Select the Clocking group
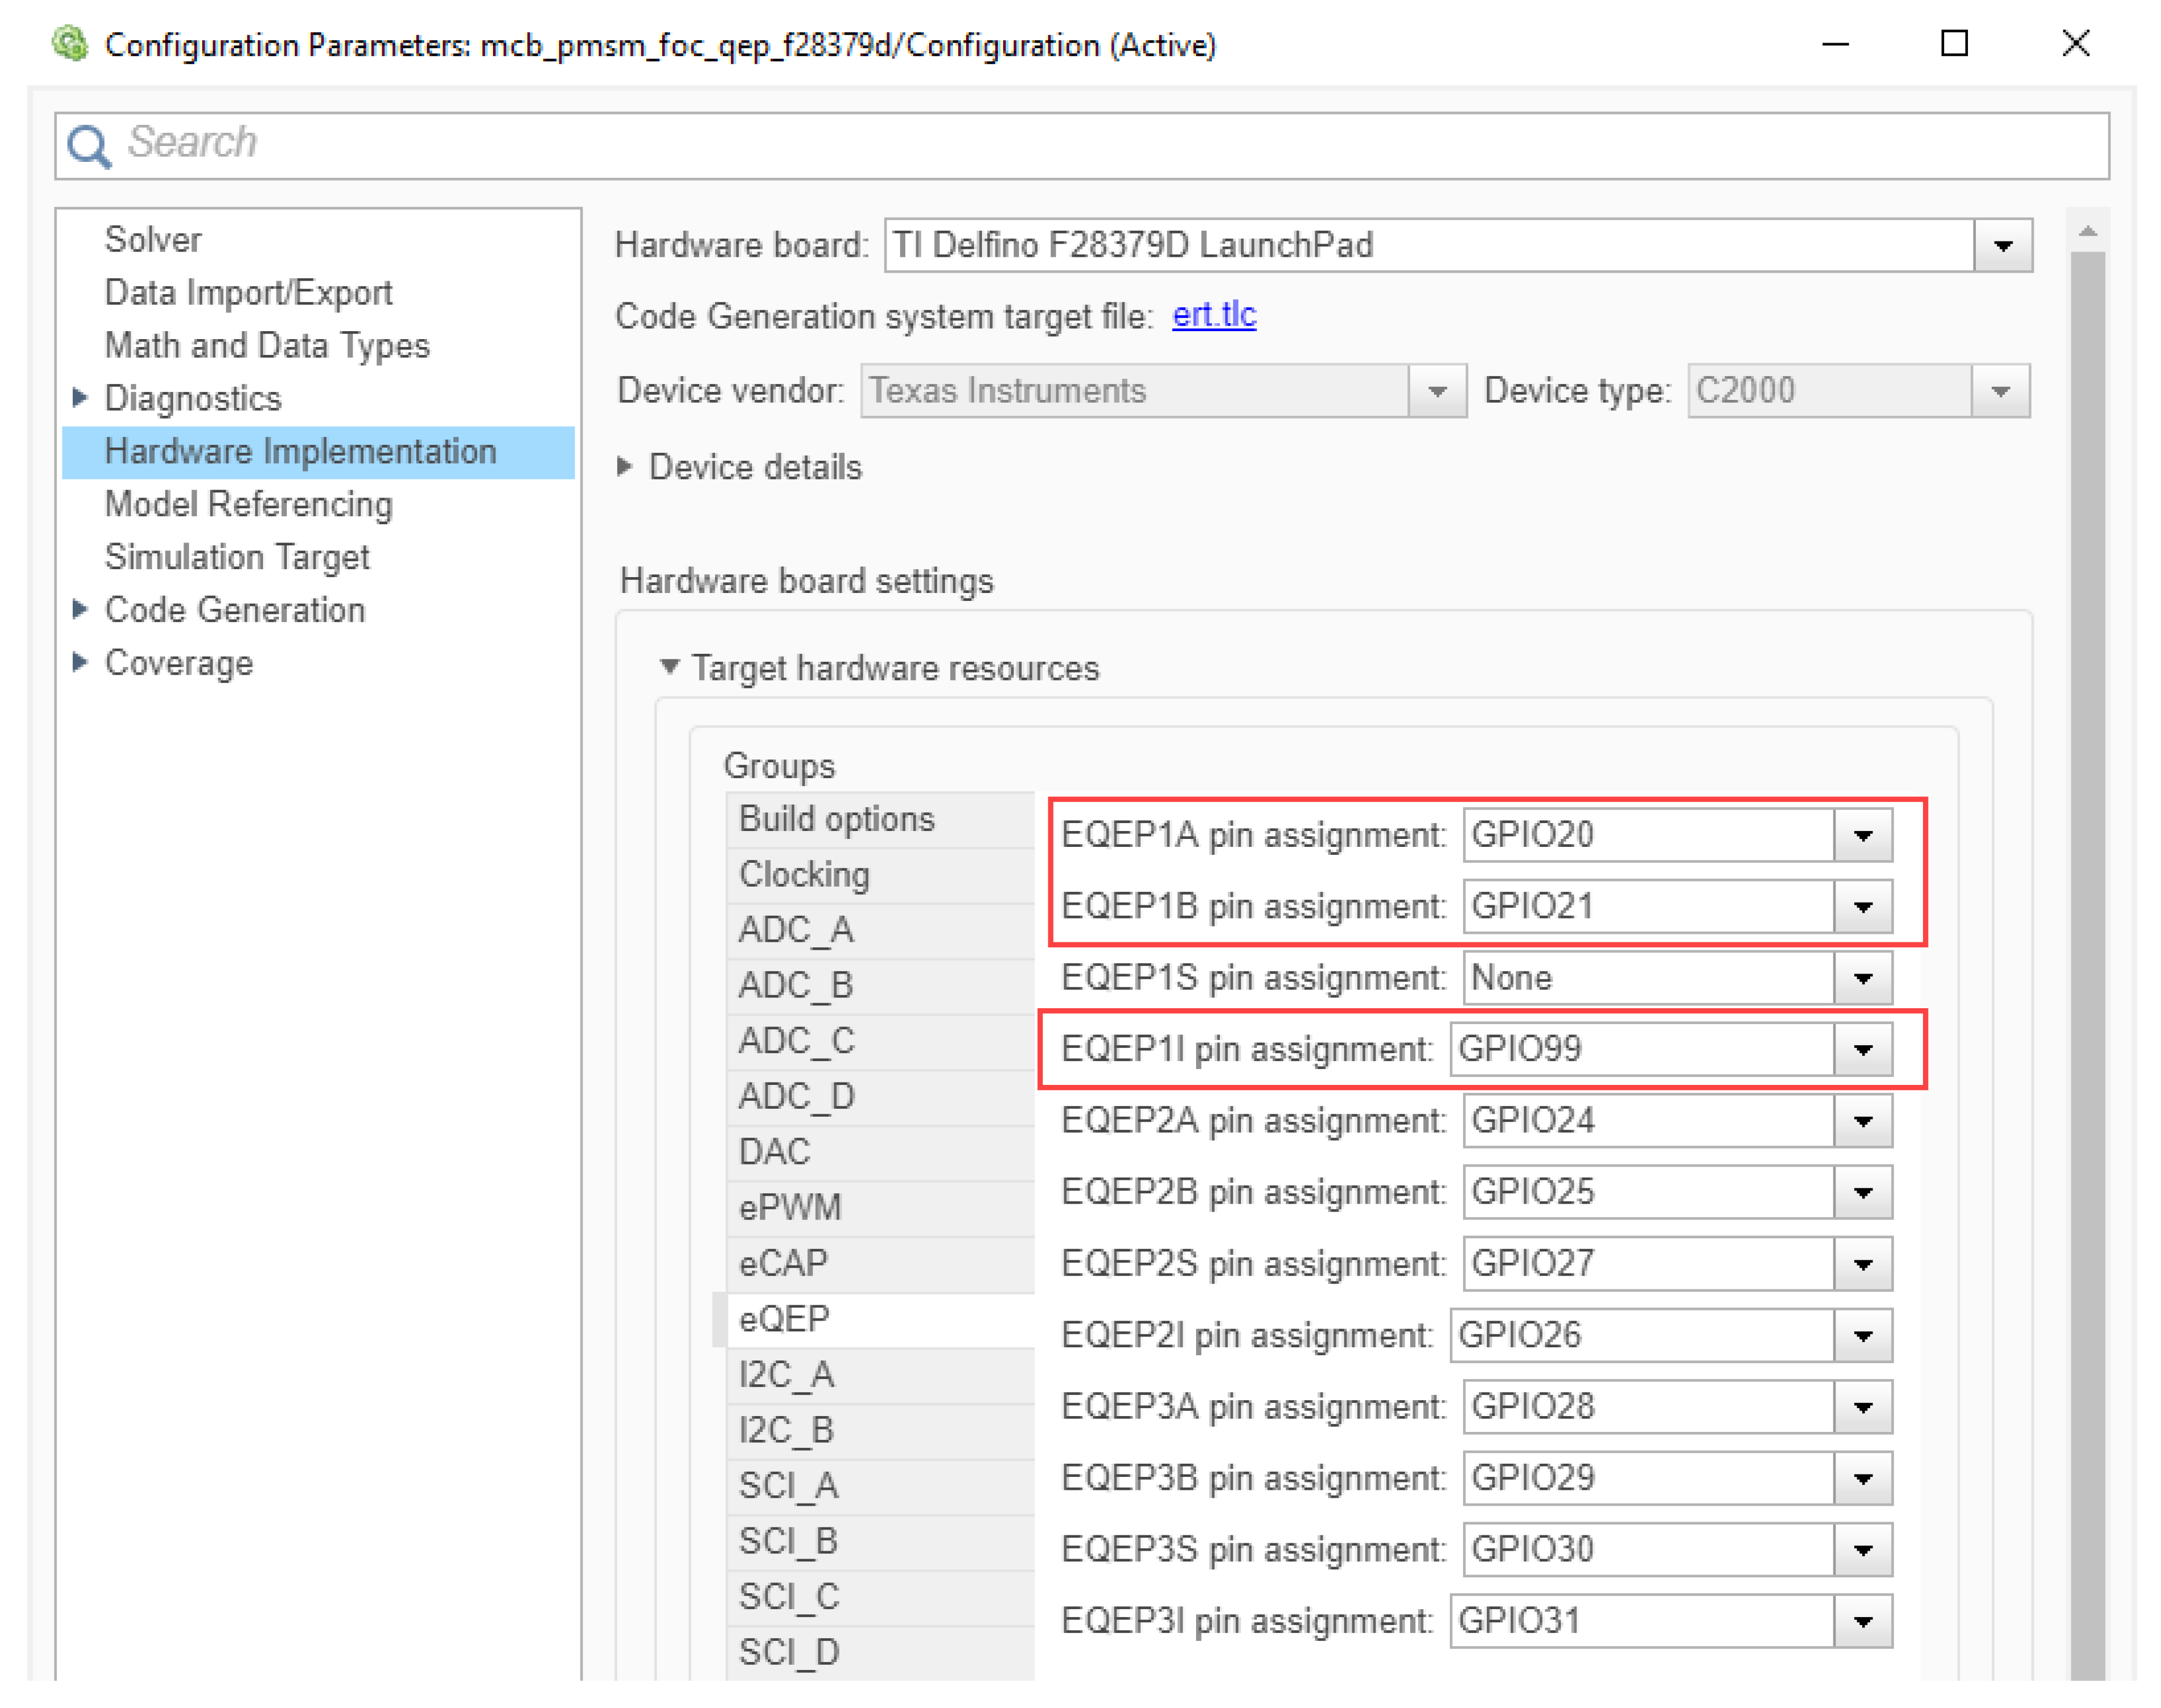The height and width of the screenshot is (1708, 2161). click(804, 875)
